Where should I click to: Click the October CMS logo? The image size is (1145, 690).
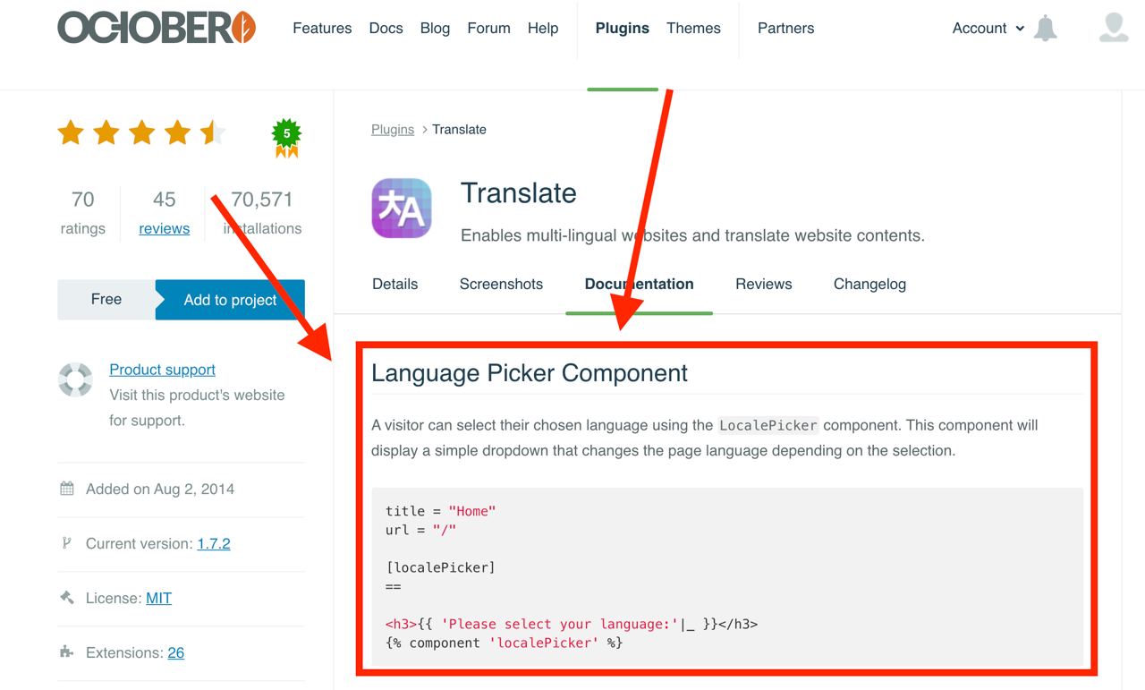coord(157,28)
